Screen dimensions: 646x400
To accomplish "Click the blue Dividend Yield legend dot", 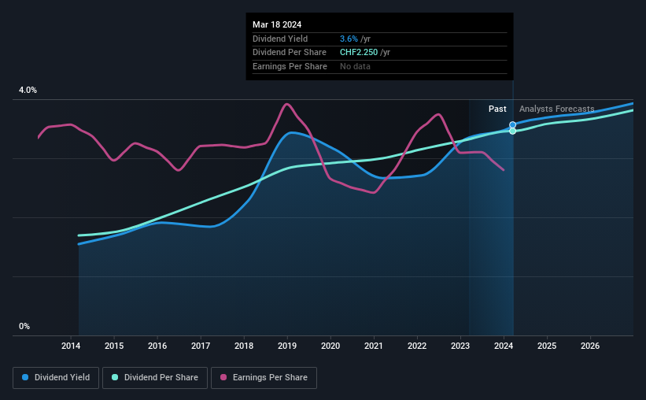I will [x=25, y=377].
